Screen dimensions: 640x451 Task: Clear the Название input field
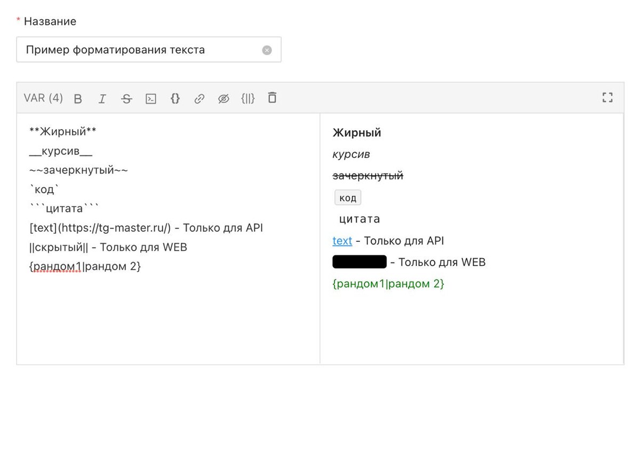(267, 50)
